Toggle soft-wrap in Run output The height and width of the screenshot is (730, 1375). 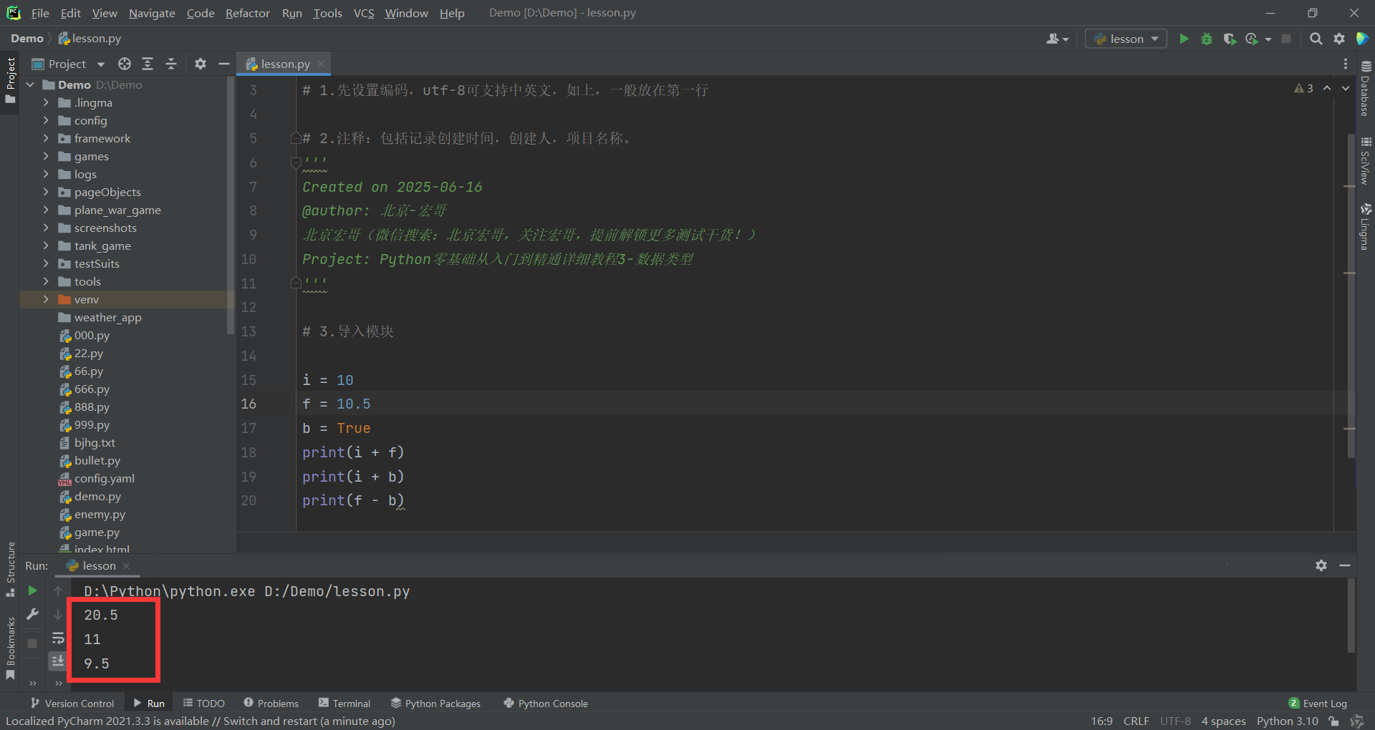pos(58,638)
